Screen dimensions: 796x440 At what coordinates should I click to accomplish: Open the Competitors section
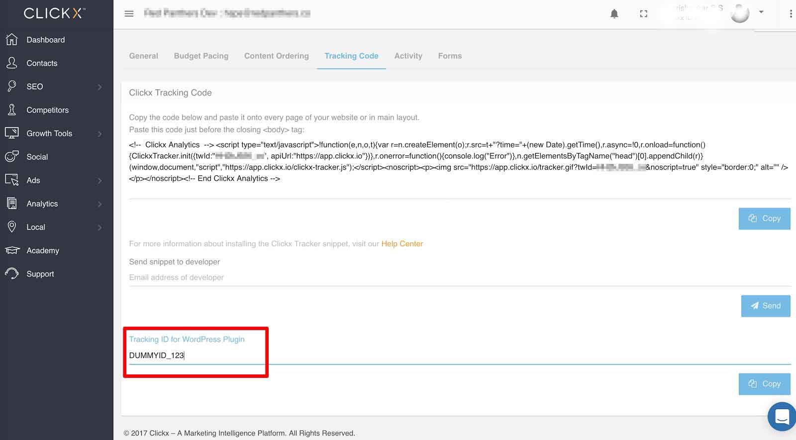pos(47,110)
